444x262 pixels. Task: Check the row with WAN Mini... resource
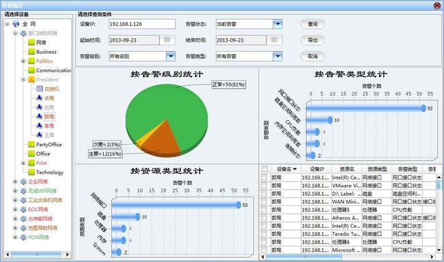pyautogui.click(x=264, y=201)
